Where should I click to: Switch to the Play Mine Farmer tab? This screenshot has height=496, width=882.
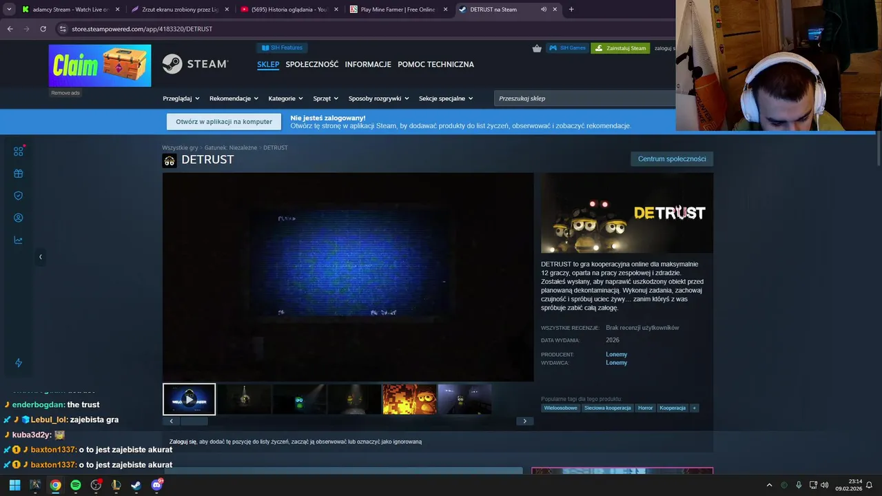pyautogui.click(x=398, y=10)
